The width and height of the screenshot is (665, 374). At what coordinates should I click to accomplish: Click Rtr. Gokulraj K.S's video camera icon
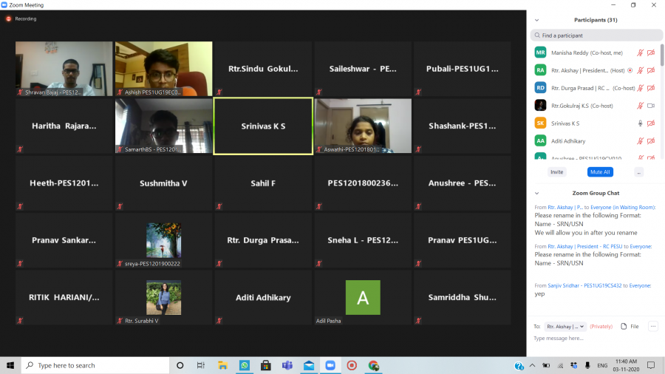click(650, 106)
